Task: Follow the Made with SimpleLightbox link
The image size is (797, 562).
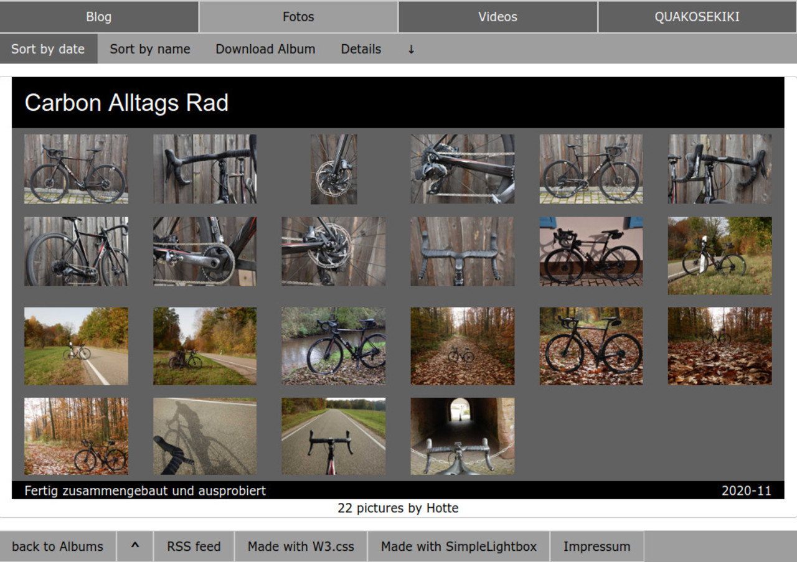Action: pos(458,546)
